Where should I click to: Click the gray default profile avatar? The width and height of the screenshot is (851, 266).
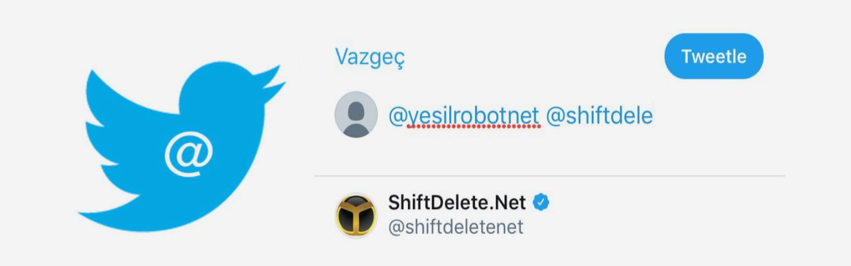click(355, 114)
